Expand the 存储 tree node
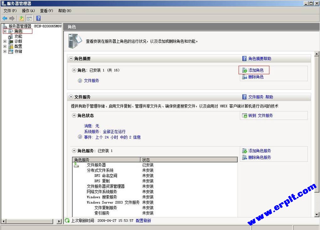 click(x=5, y=51)
